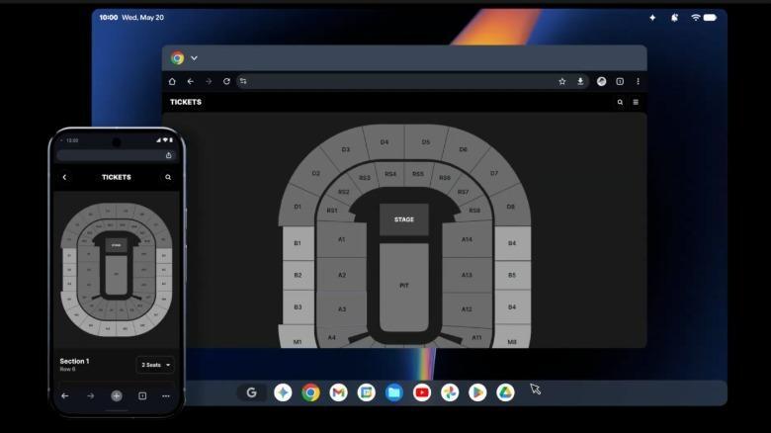Screen dimensions: 771x433
Task: Choose the PIT area on seat map
Action: (x=404, y=288)
